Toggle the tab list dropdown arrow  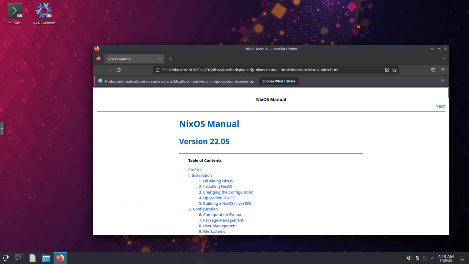point(444,59)
